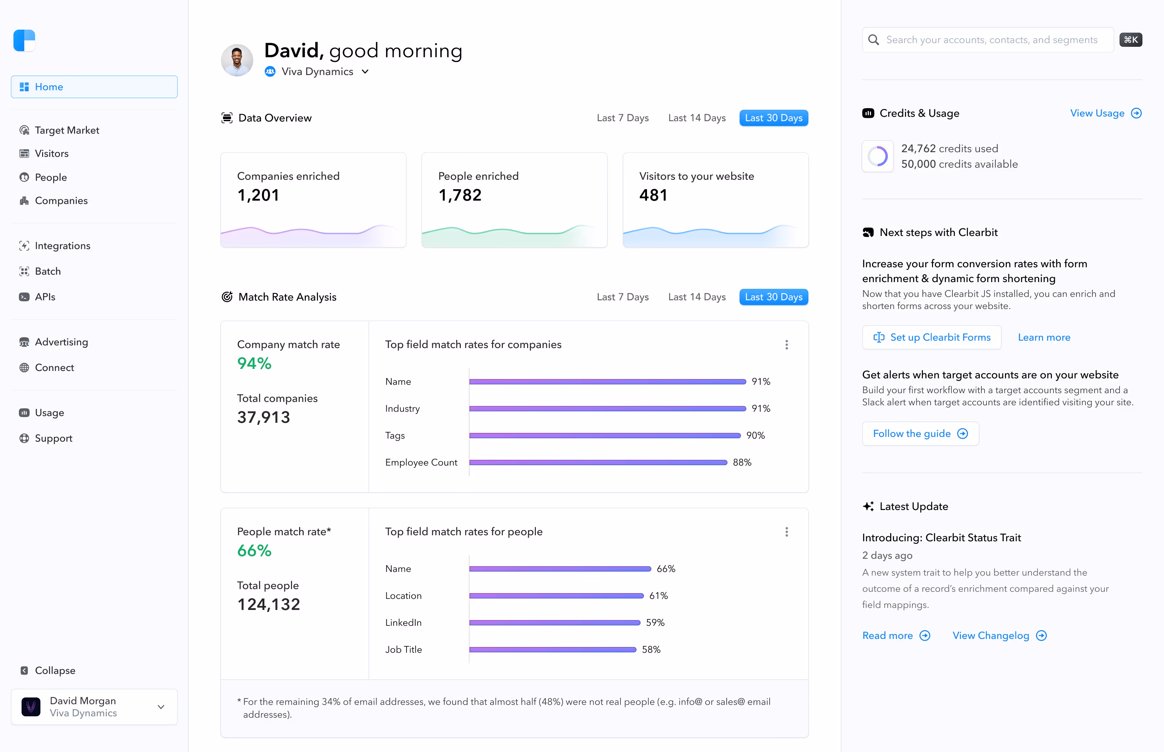Viewport: 1164px width, 752px height.
Task: Select the Target Market sidebar icon
Action: [x=25, y=130]
